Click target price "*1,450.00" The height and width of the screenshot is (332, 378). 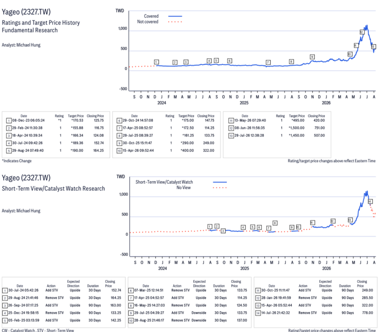tap(296, 135)
